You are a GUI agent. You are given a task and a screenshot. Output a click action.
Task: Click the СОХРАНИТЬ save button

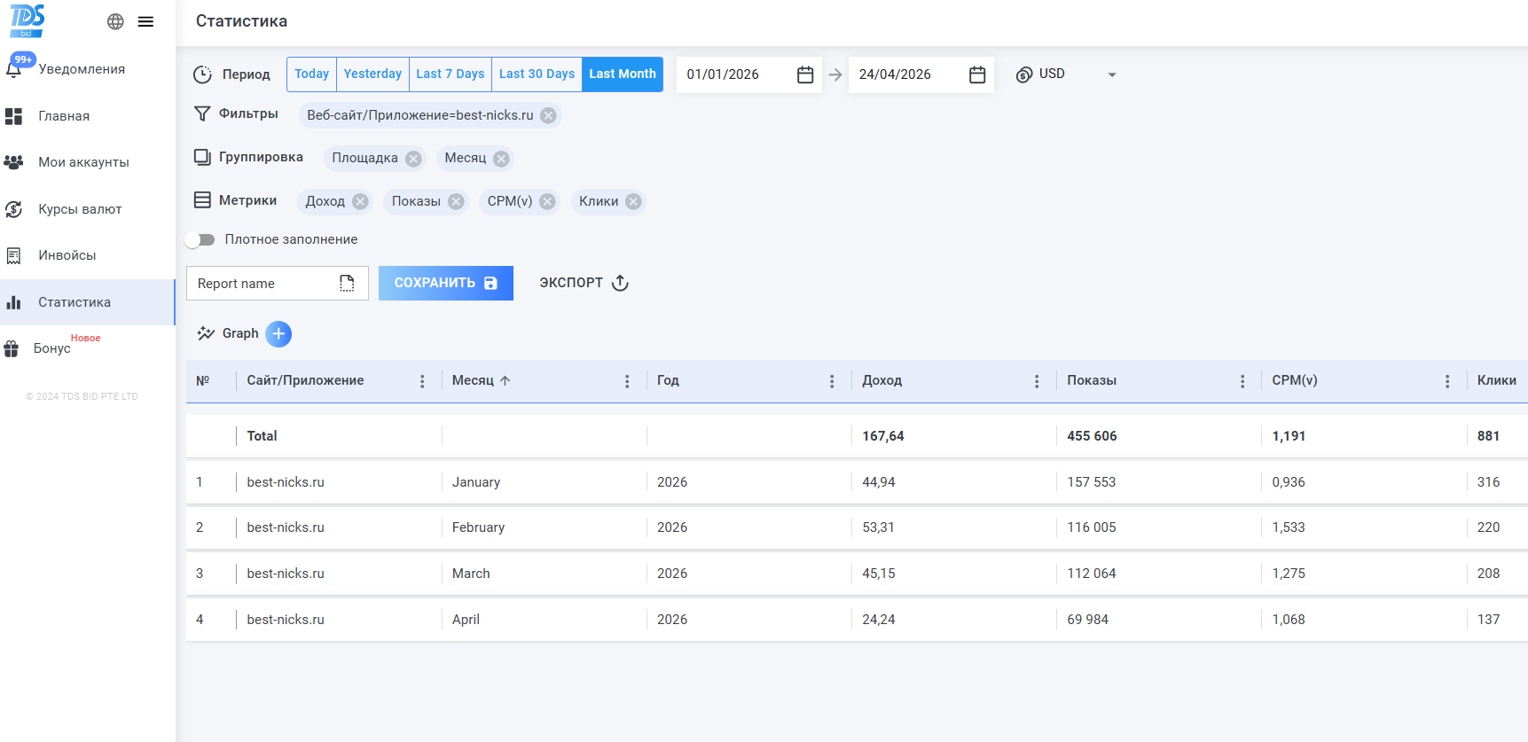tap(446, 283)
